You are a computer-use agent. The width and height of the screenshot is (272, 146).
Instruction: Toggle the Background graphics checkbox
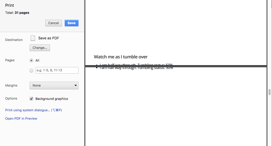coord(32,99)
